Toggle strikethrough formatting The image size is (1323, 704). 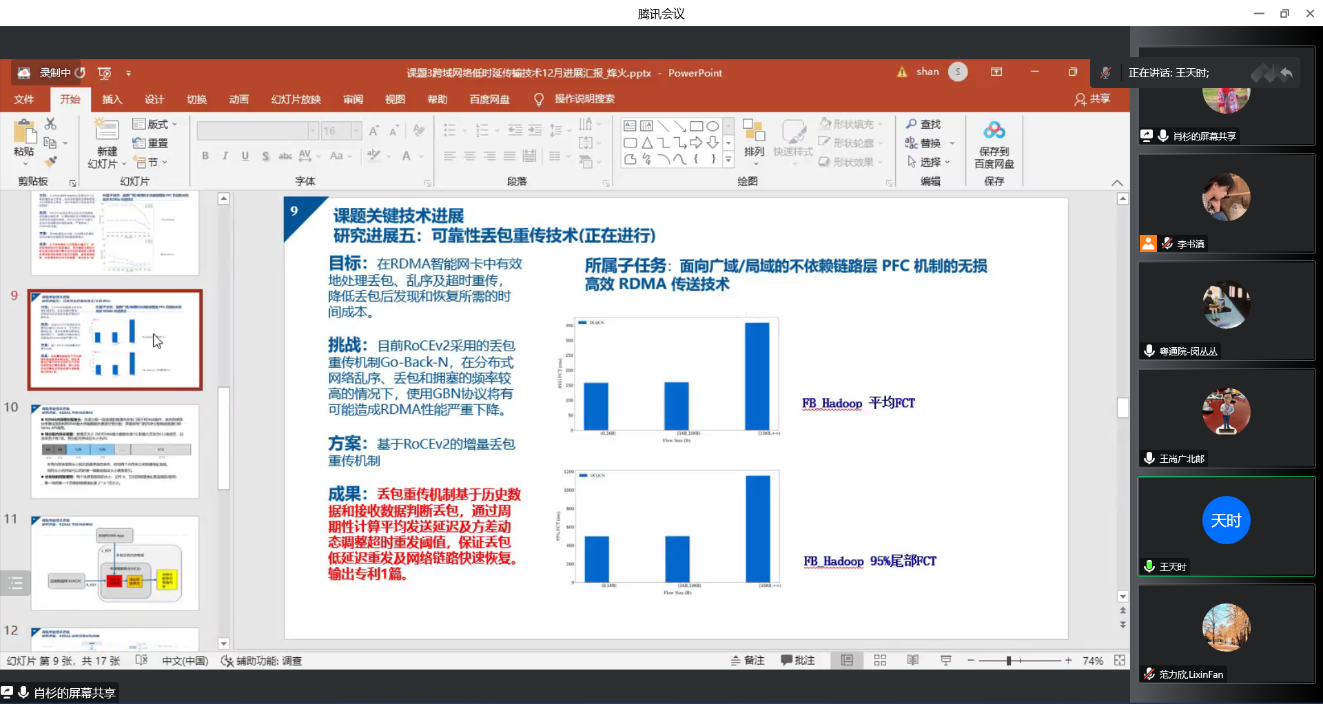tap(285, 156)
